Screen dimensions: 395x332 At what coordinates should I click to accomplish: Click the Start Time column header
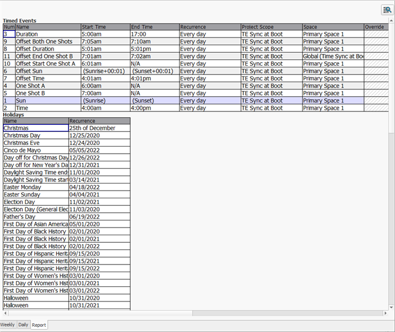coord(105,27)
